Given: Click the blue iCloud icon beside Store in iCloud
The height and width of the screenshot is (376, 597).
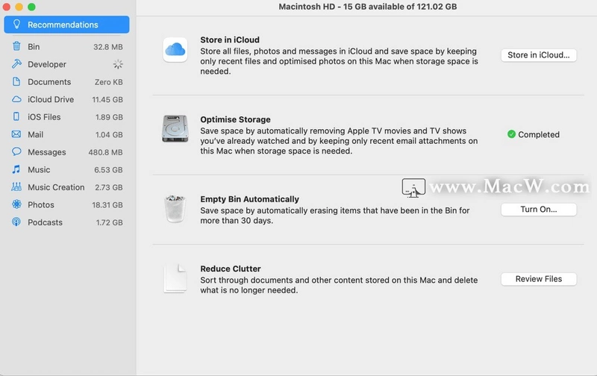Looking at the screenshot, I should click(x=175, y=49).
